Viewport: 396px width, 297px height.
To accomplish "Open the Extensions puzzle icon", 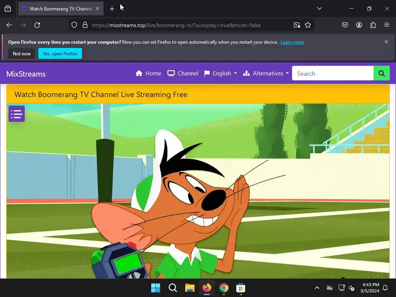I will click(x=373, y=25).
